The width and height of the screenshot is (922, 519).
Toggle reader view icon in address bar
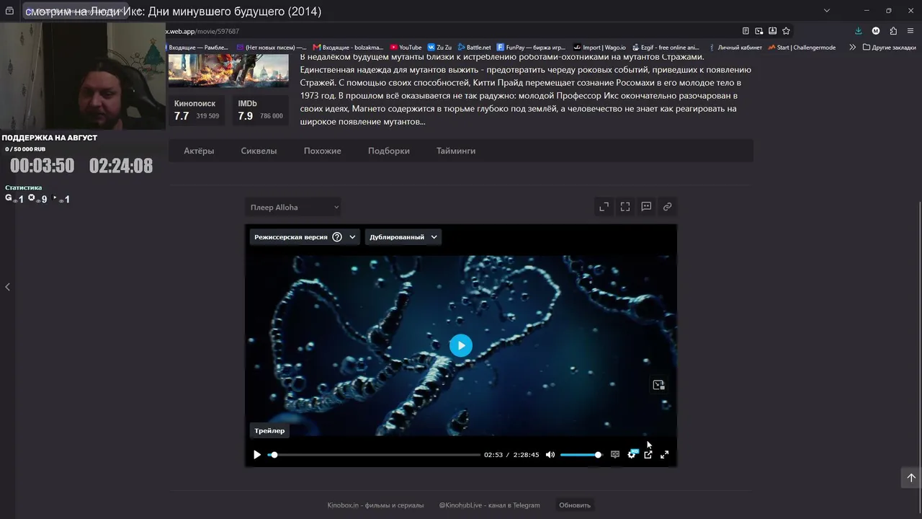746,31
